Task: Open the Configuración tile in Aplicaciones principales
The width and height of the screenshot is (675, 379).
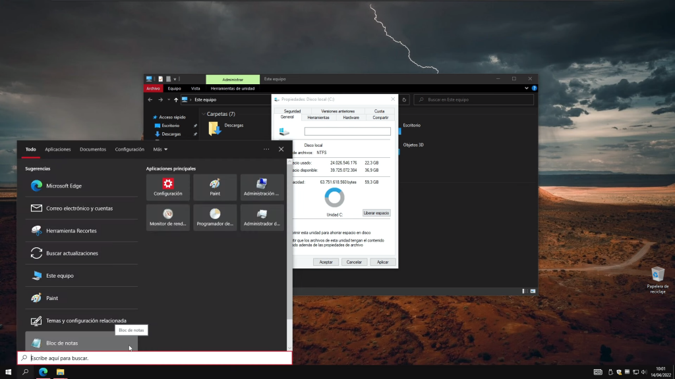Action: click(x=168, y=187)
